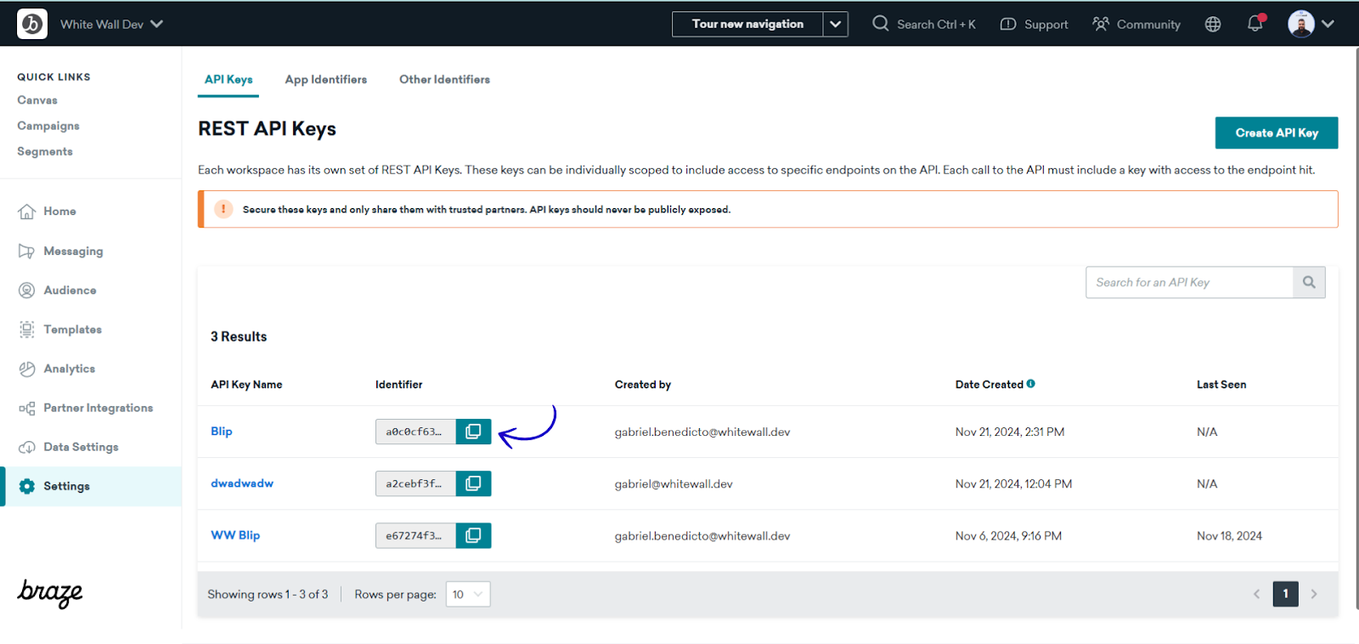
Task: Open the language globe menu
Action: point(1213,24)
